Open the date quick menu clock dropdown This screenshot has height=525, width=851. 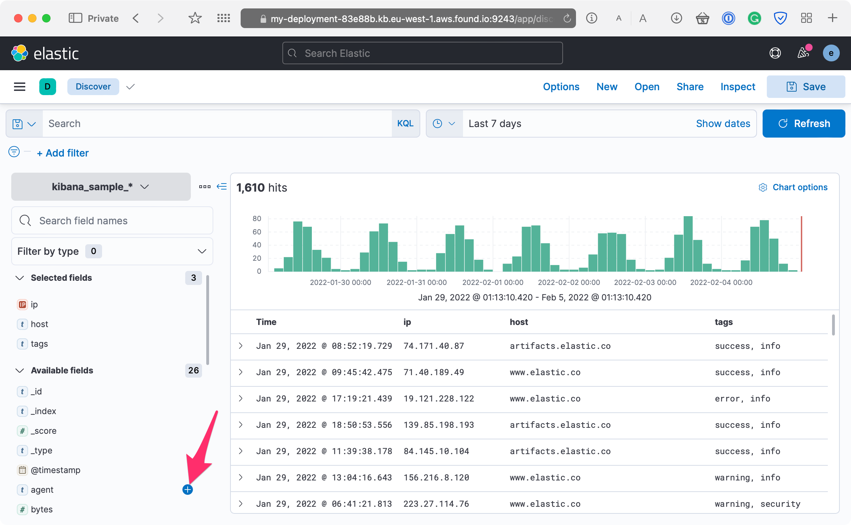pyautogui.click(x=444, y=124)
